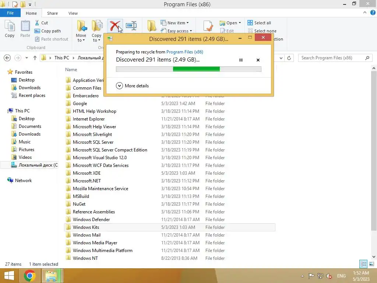Click Select none in the ribbon

coord(262,31)
